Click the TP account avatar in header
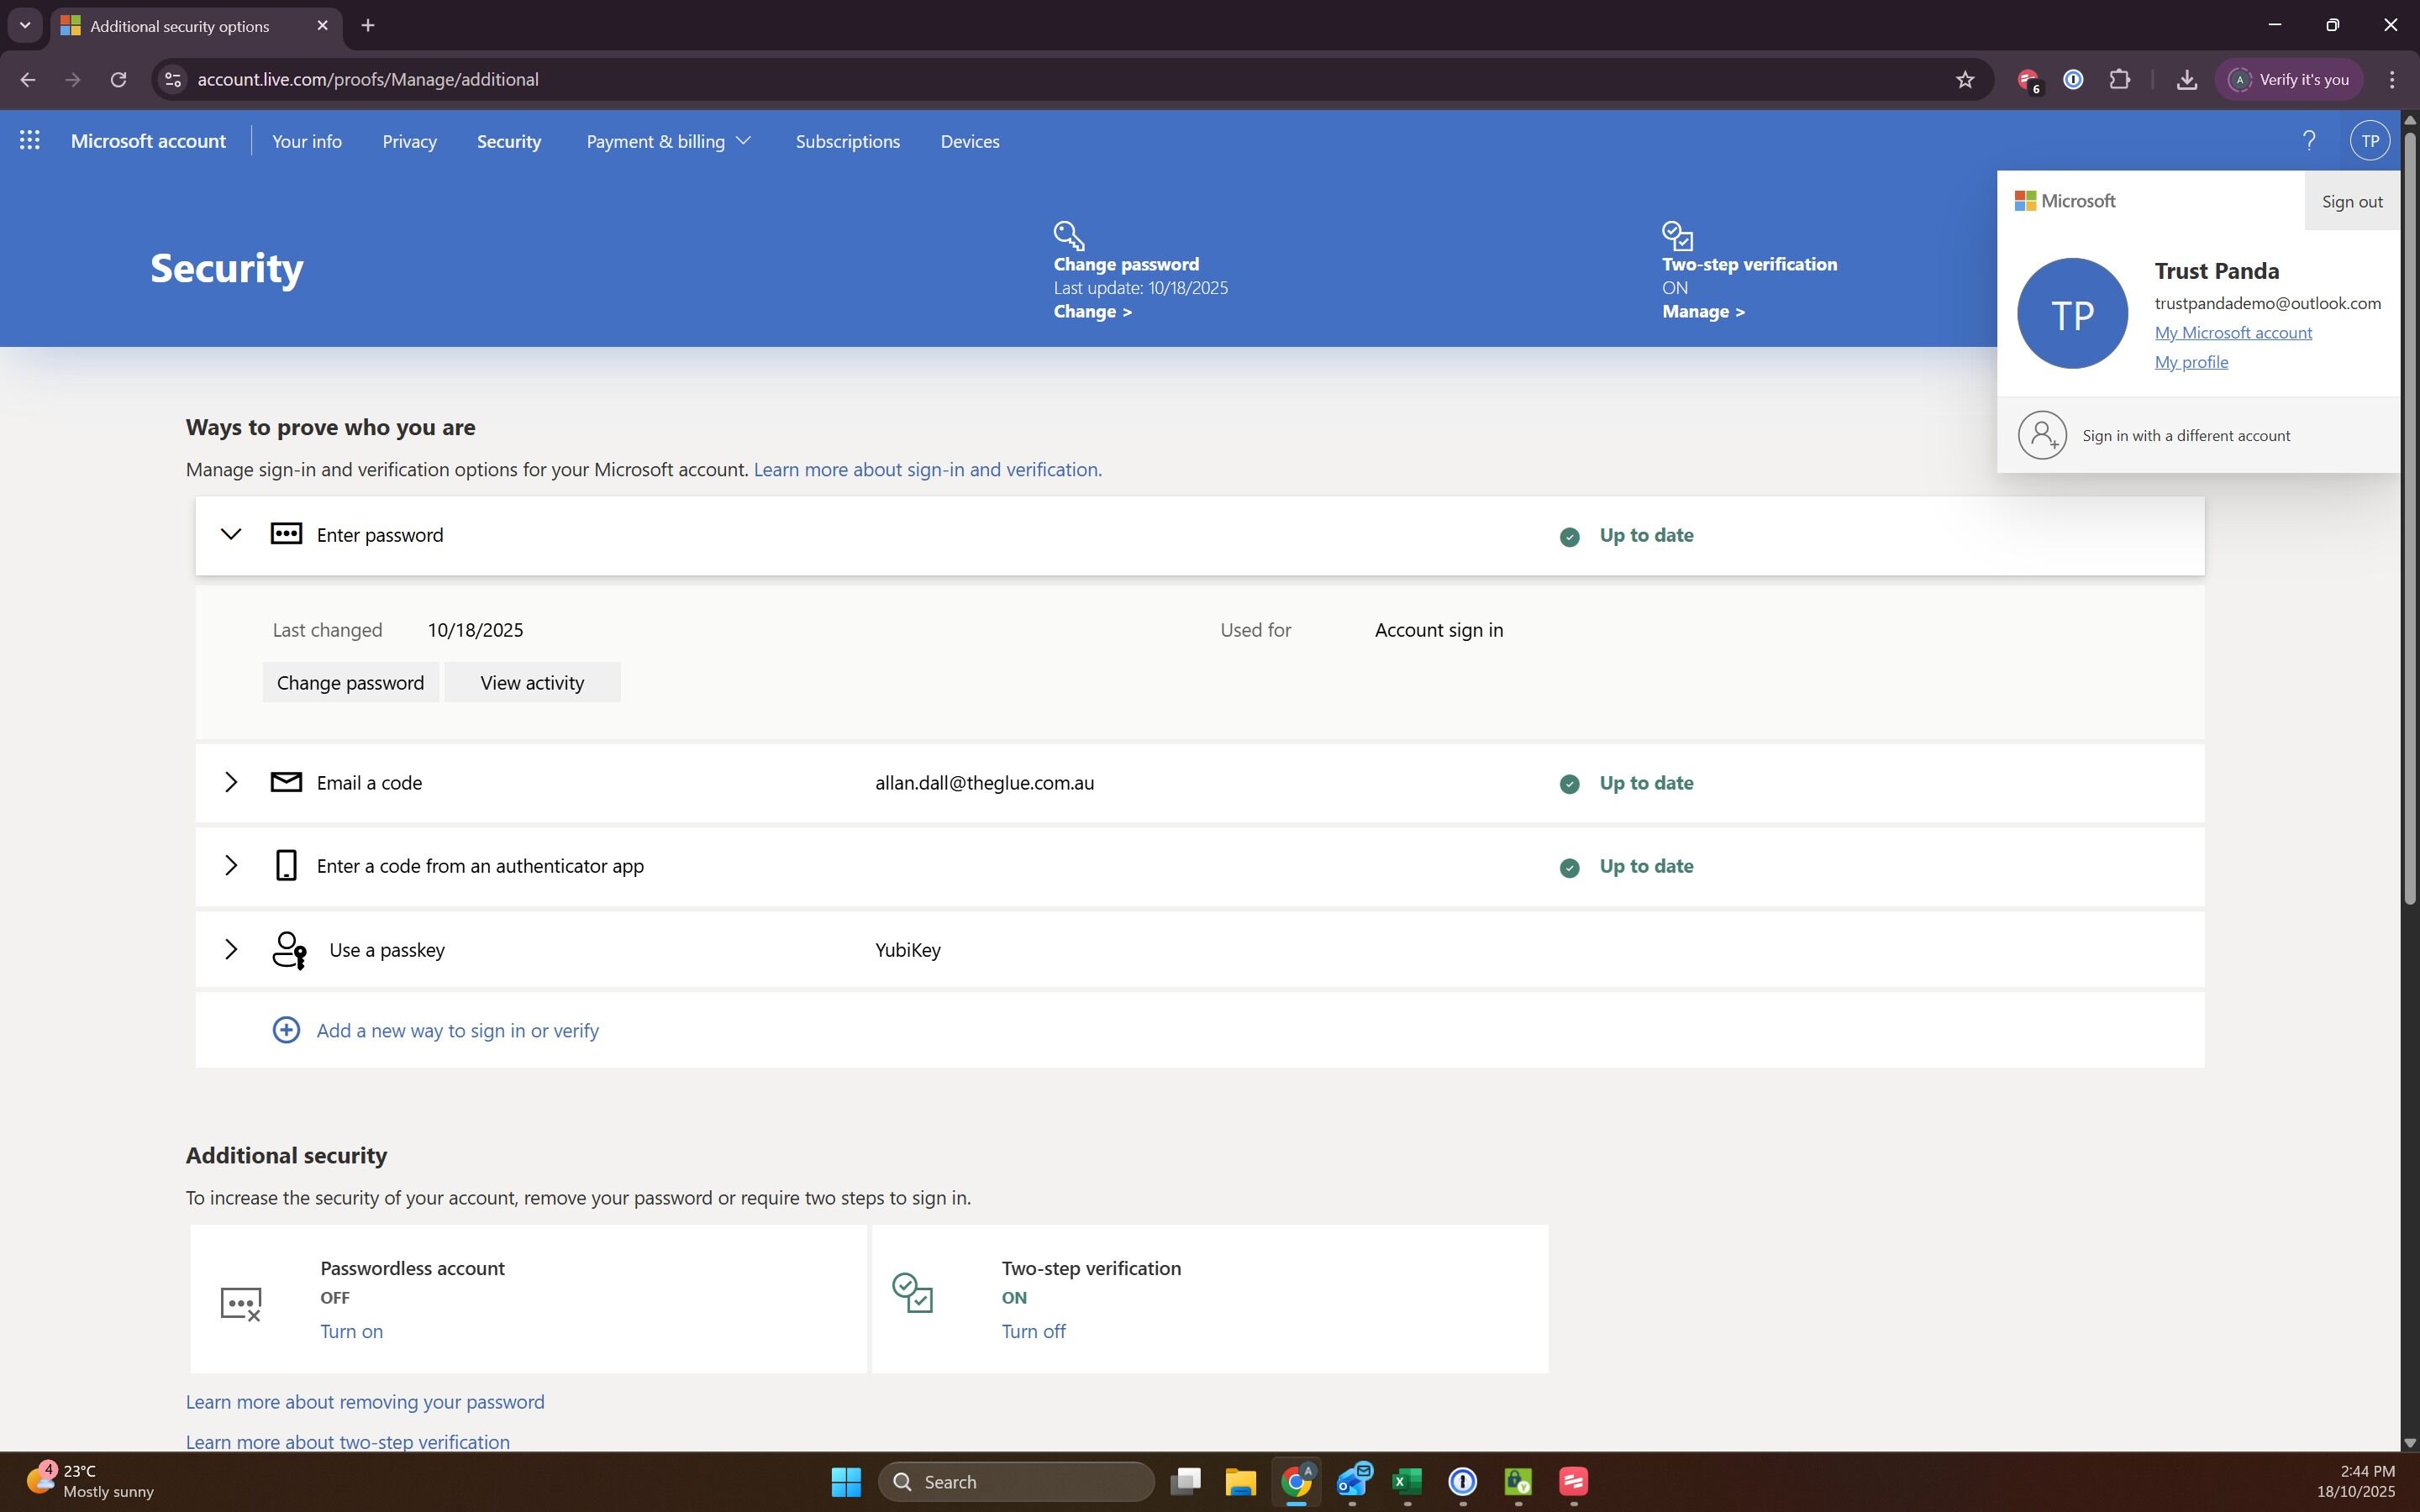The height and width of the screenshot is (1512, 2420). pyautogui.click(x=2369, y=141)
